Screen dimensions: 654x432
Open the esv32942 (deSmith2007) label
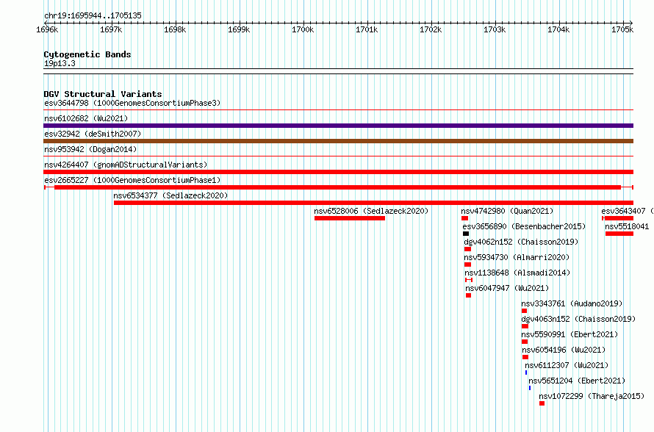[93, 134]
